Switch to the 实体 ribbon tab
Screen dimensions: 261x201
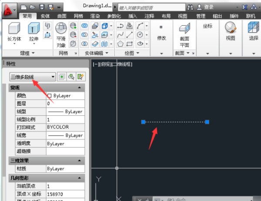45,16
